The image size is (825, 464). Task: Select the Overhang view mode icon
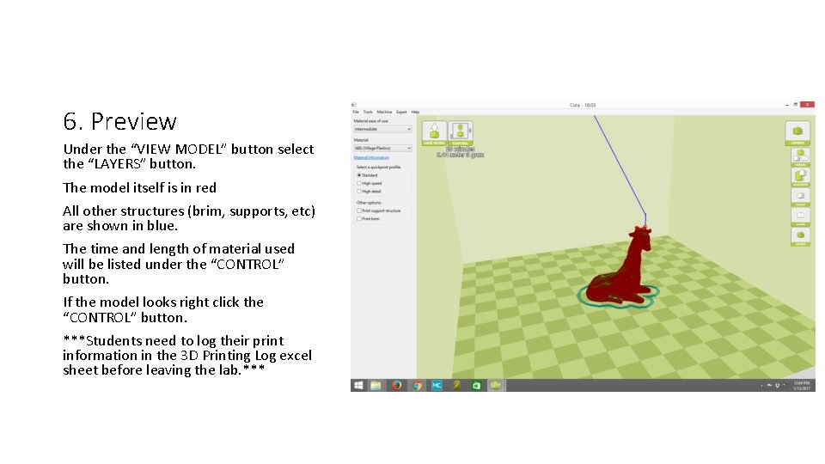(800, 177)
